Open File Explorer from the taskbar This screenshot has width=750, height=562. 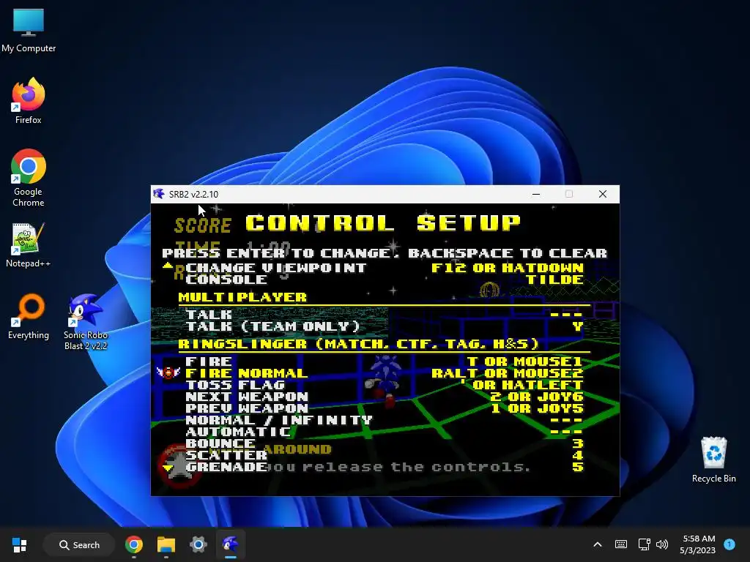(x=166, y=544)
